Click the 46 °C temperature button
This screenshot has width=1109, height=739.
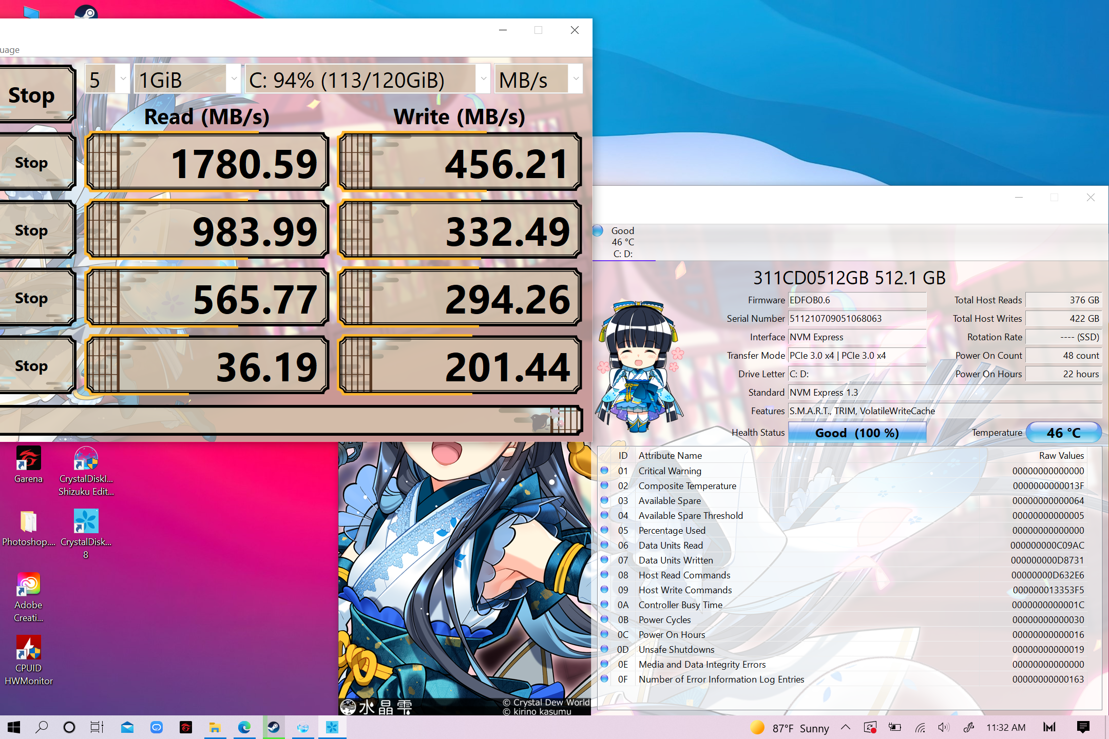pos(1063,433)
